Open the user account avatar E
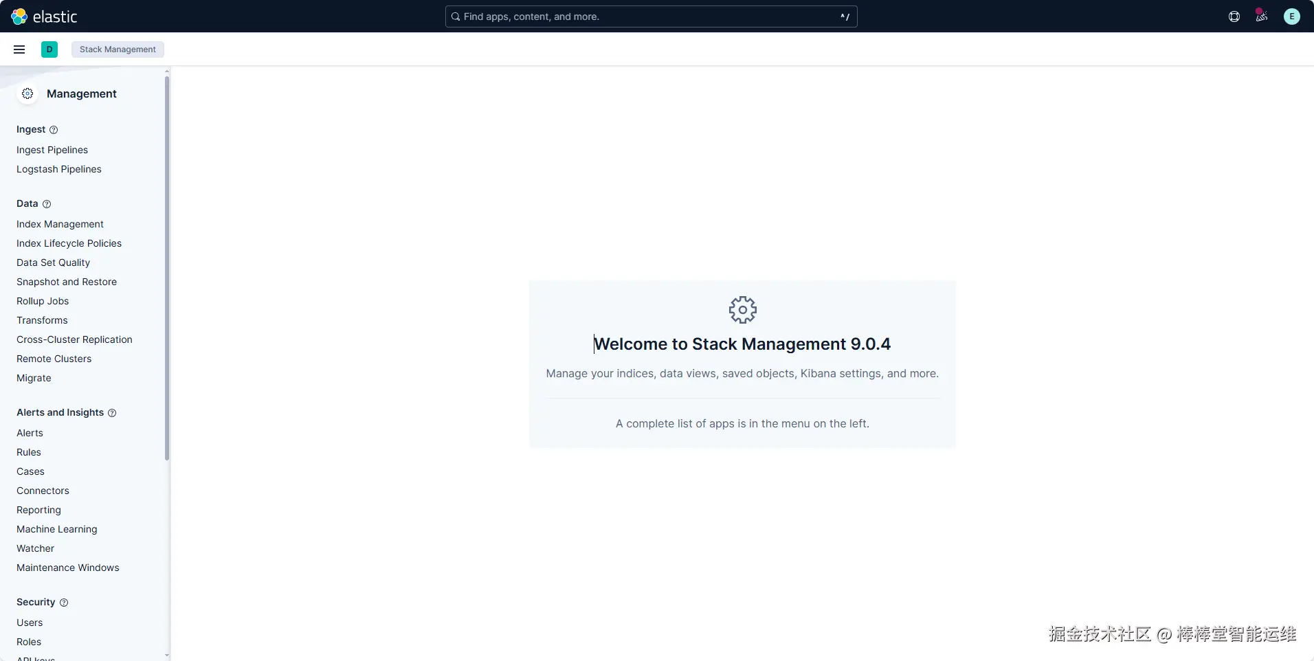 pyautogui.click(x=1292, y=16)
